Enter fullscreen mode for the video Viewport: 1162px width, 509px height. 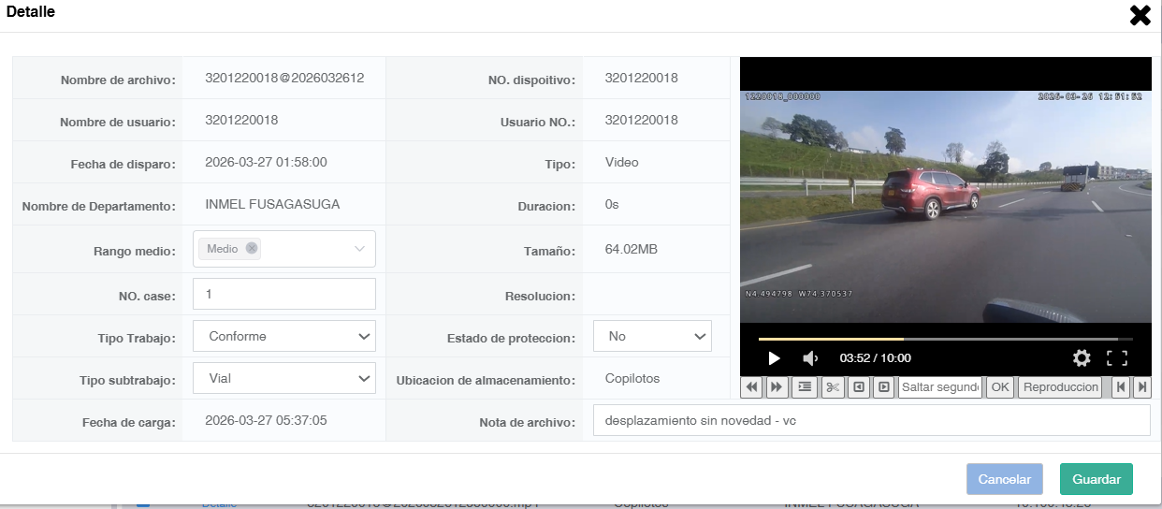click(1117, 357)
